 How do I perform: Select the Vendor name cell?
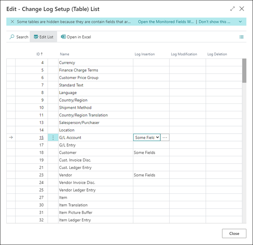pos(96,175)
